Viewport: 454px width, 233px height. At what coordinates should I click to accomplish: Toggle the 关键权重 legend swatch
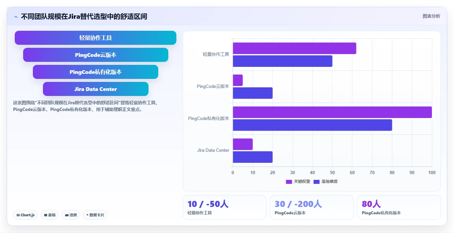tap(289, 182)
